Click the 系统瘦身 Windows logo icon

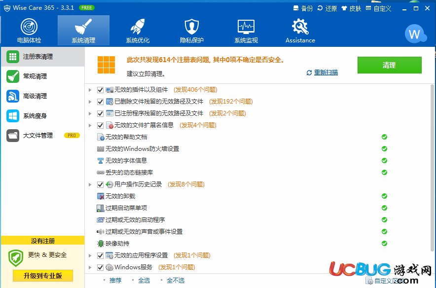[13, 116]
